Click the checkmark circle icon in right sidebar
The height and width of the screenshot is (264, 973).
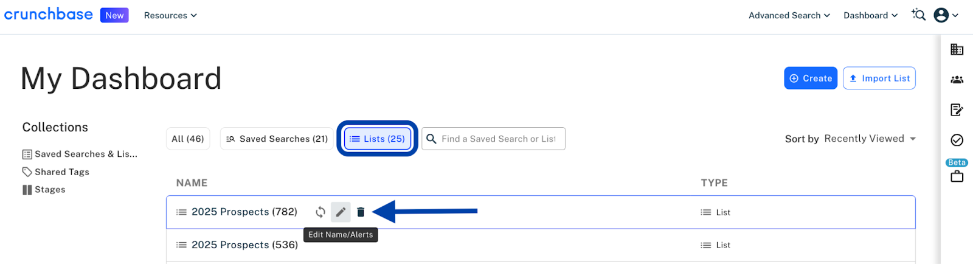957,141
